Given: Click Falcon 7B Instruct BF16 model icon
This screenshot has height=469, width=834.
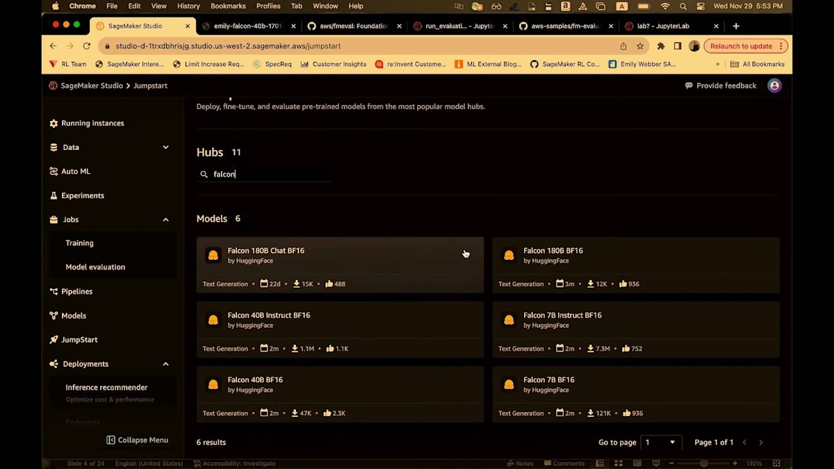Looking at the screenshot, I should (509, 320).
